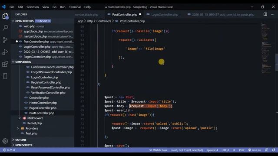Open the Remote Explorer icon in activity bar
The width and height of the screenshot is (278, 156).
coord(5,76)
